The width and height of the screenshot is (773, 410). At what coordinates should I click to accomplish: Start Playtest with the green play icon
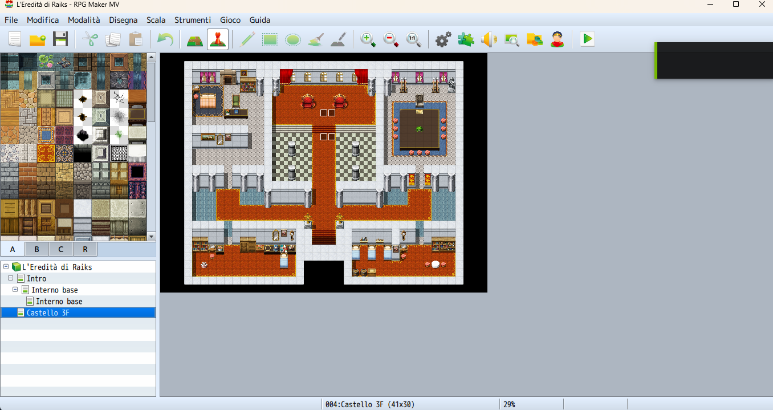point(587,39)
